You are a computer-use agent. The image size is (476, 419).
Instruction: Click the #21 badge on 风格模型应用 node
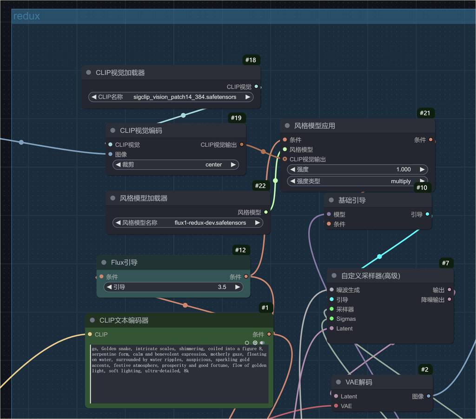(424, 113)
